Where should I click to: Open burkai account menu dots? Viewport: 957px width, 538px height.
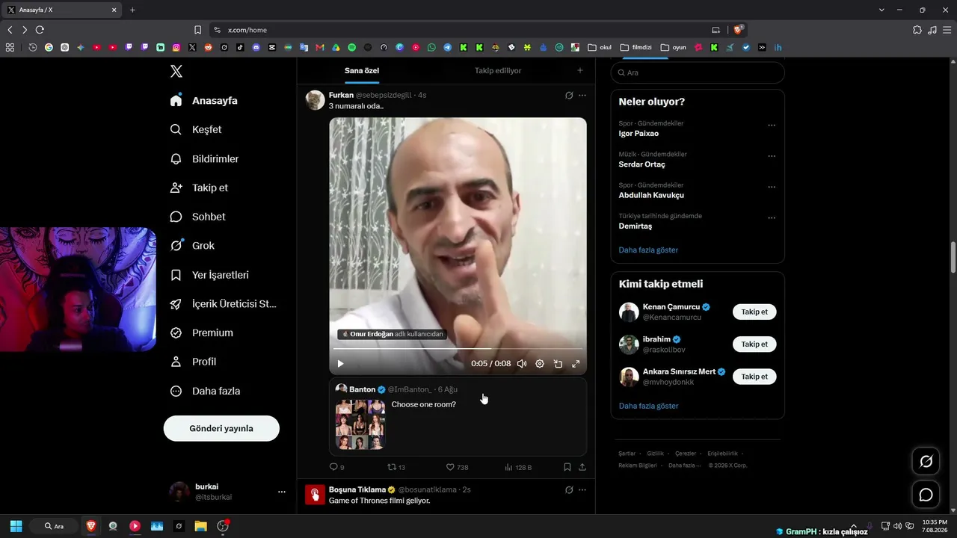[282, 492]
